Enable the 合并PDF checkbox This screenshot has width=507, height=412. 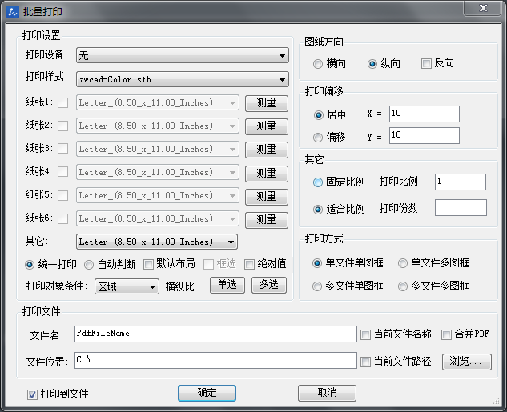446,334
